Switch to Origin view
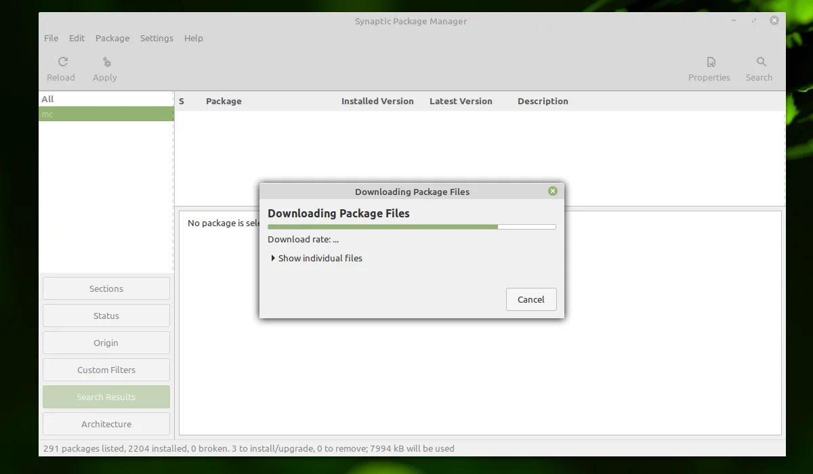The image size is (813, 474). (x=106, y=343)
